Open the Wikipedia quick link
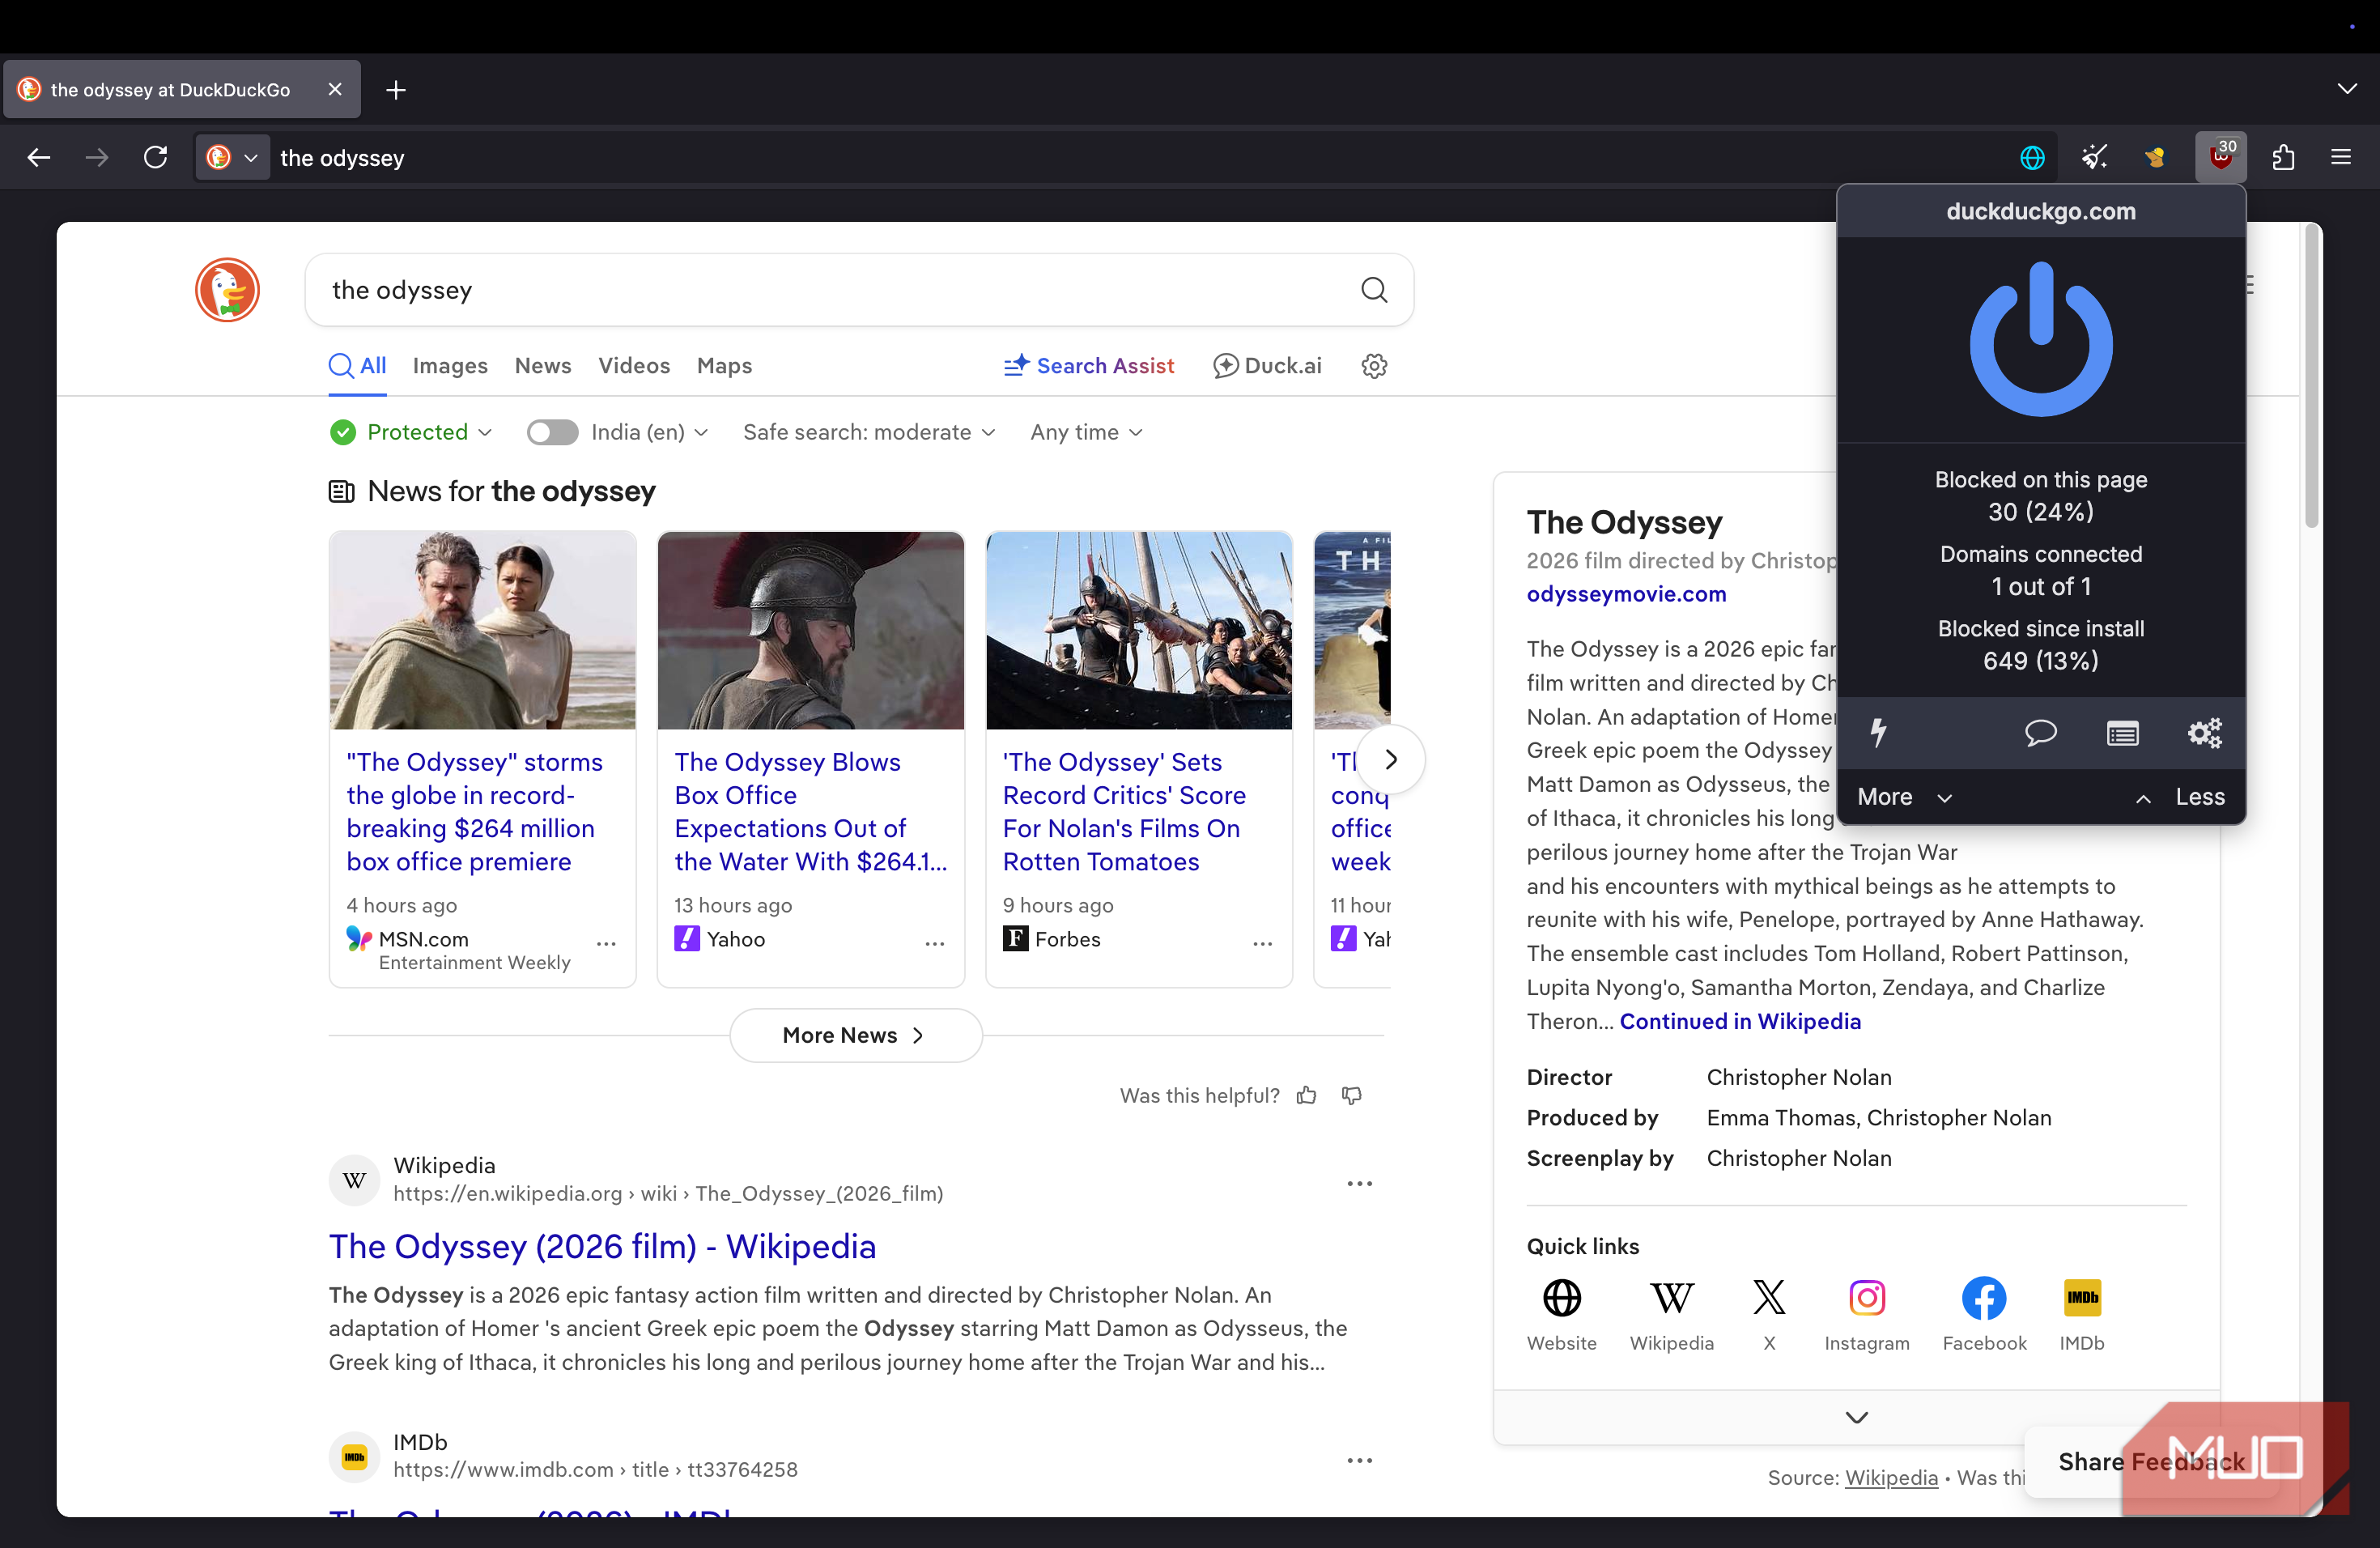 click(1672, 1315)
